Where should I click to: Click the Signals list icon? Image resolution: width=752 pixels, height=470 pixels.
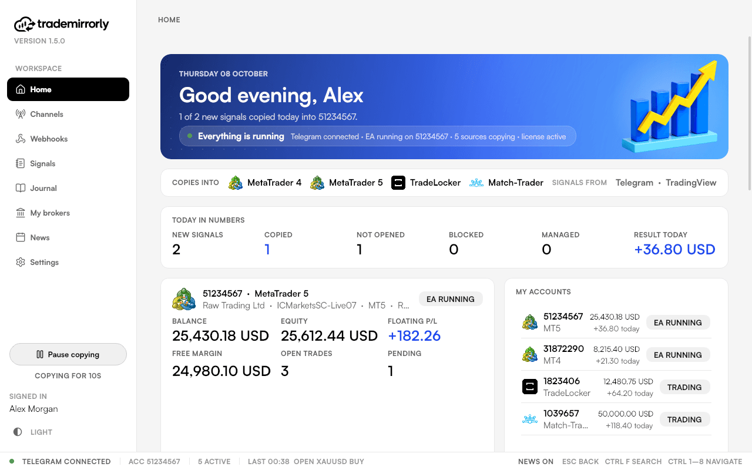[21, 163]
